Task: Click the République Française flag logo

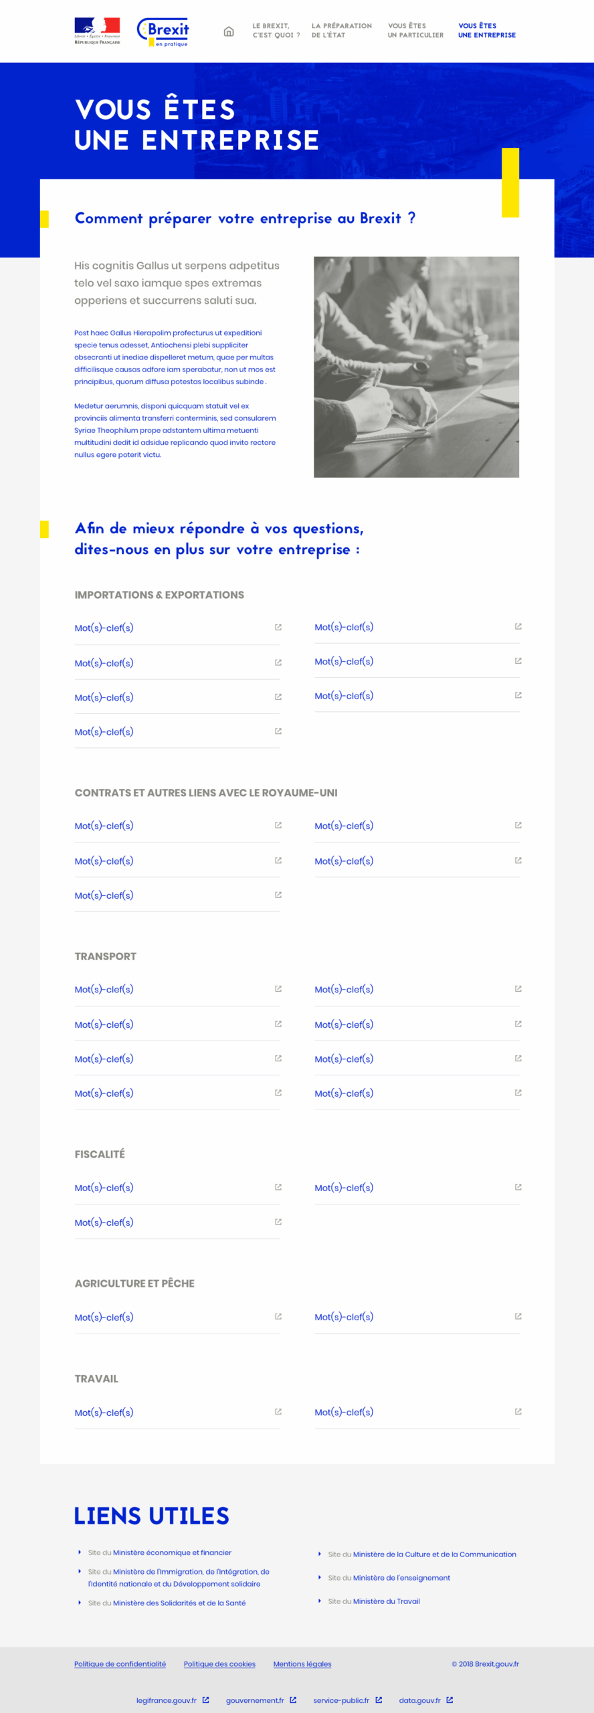Action: [x=97, y=31]
